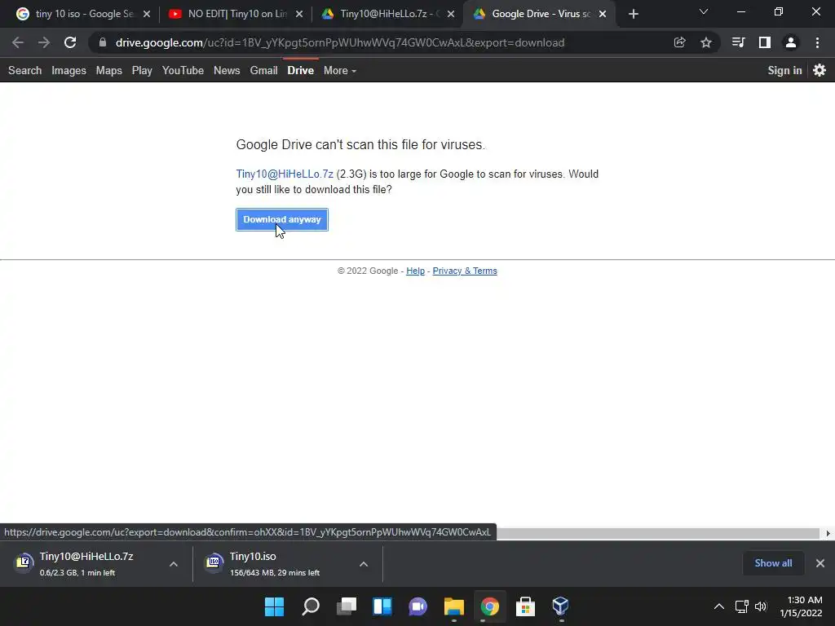Click Show all downloads
This screenshot has height=626, width=835.
coord(773,563)
